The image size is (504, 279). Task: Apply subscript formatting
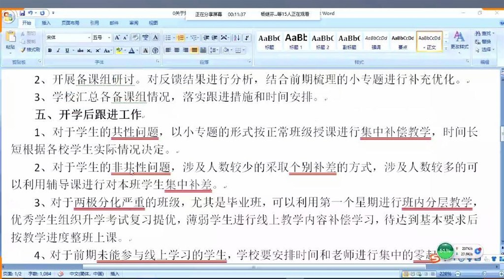click(x=89, y=51)
